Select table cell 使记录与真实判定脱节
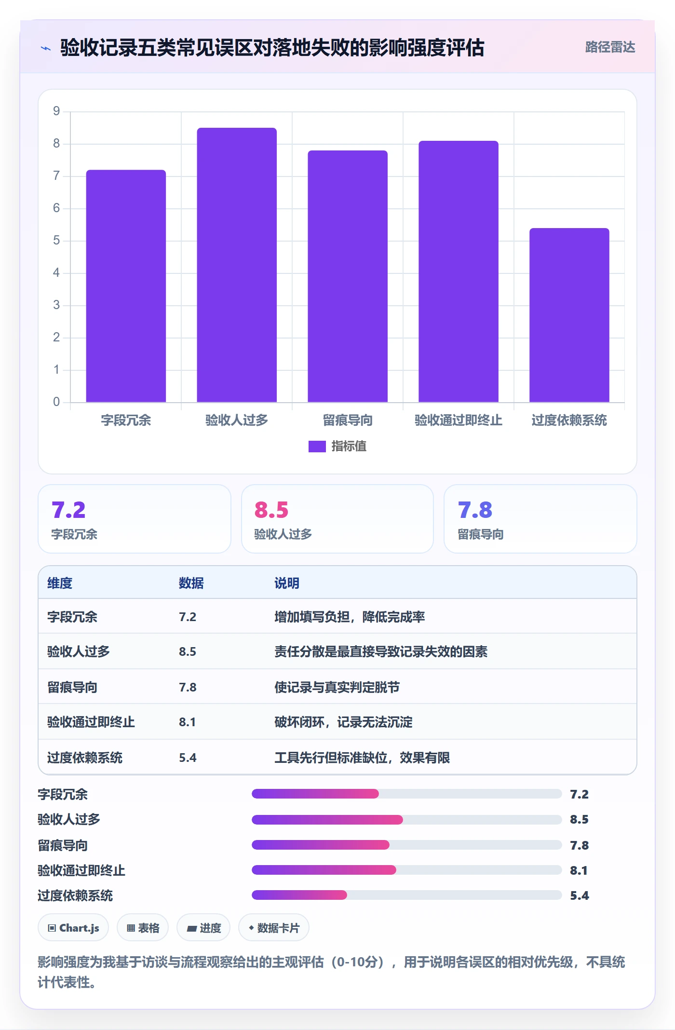This screenshot has height=1030, width=675. 337,687
